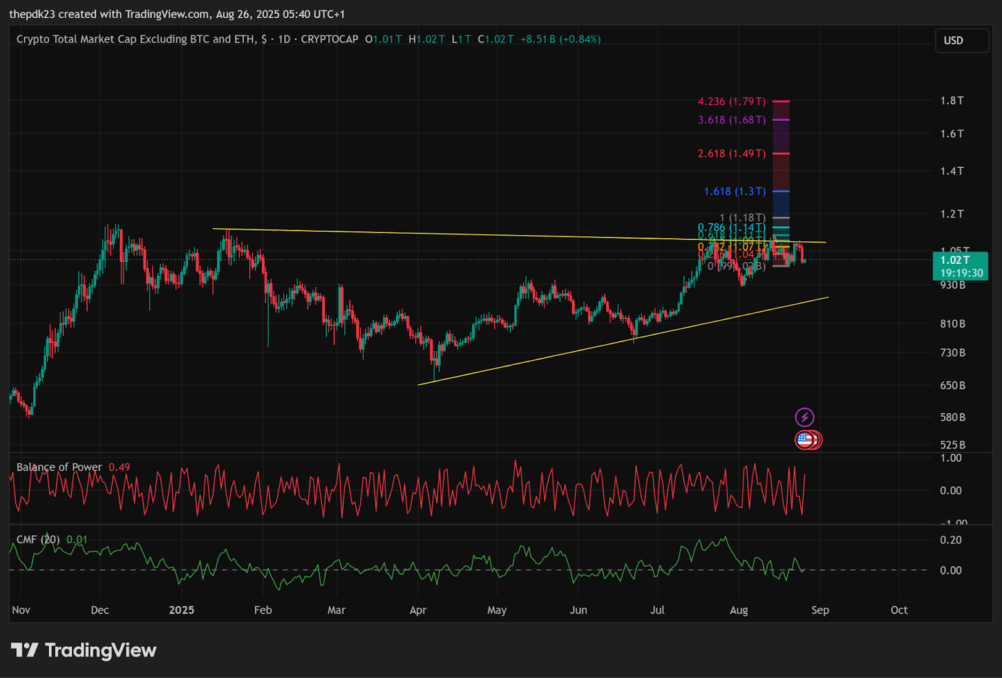Click the CRYPTOCAP exchange label

tap(329, 39)
